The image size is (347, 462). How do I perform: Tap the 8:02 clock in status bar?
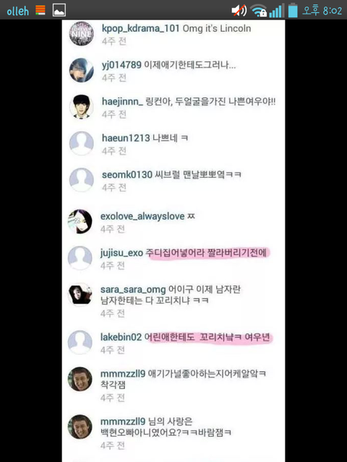333,11
